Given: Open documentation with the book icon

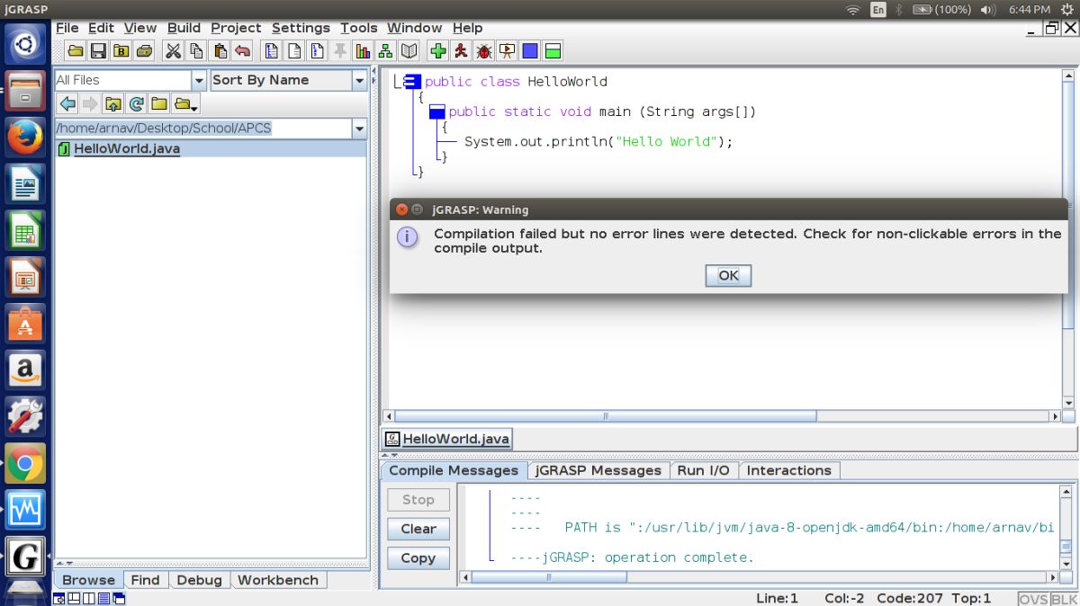Looking at the screenshot, I should [x=409, y=50].
